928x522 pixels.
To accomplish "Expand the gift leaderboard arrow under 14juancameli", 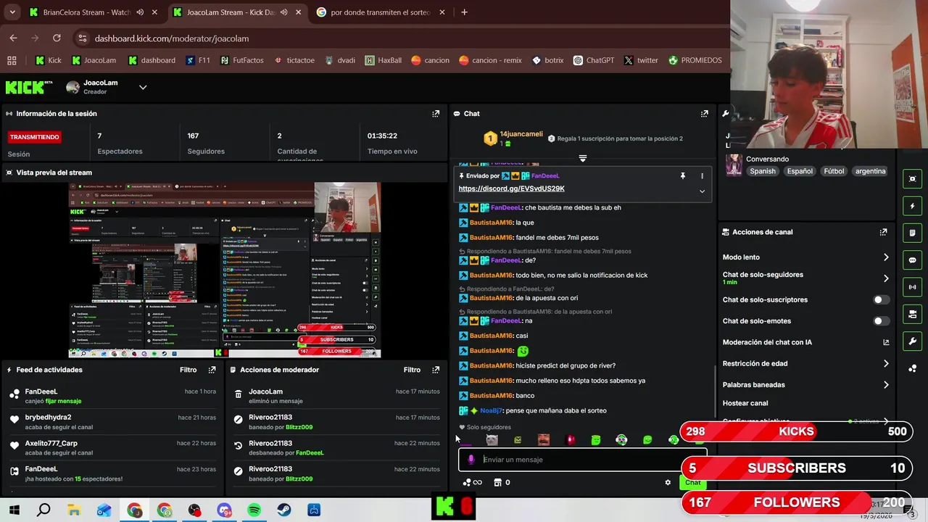I will pyautogui.click(x=583, y=158).
